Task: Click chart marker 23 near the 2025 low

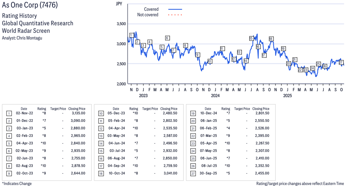Action: (x=306, y=70)
